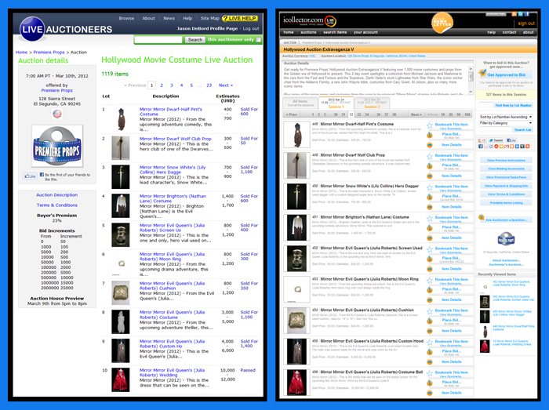Screen dimensions: 549x410
Task: Select the All Items tab
Action: pyautogui.click(x=300, y=103)
